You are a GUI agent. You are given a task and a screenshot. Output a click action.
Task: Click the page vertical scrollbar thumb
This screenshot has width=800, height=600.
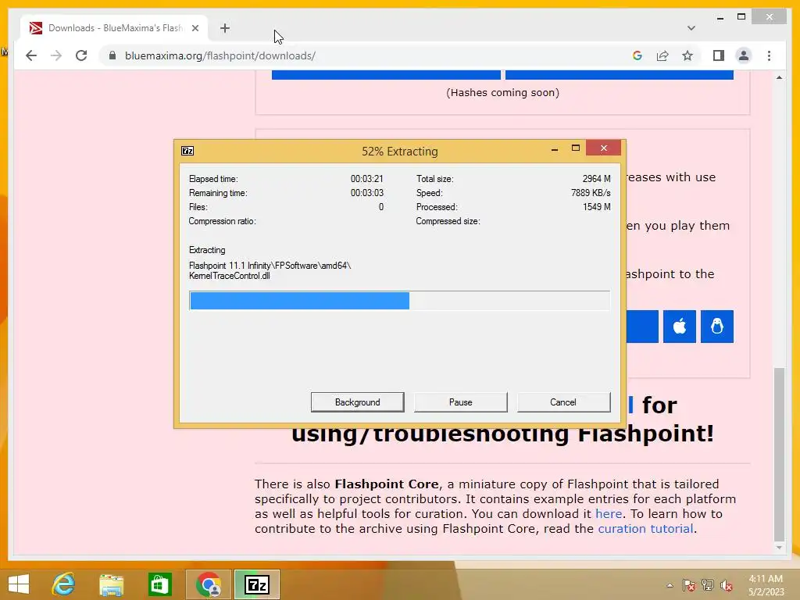(x=779, y=454)
